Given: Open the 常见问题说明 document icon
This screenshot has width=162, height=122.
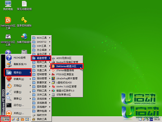Looking at the screenshot, I should pyautogui.click(x=24, y=5).
